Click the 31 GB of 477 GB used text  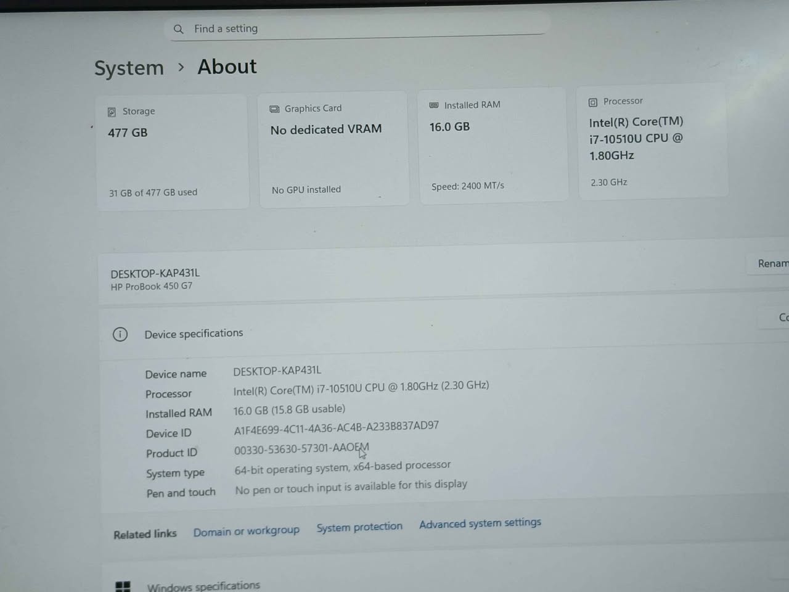coord(153,192)
